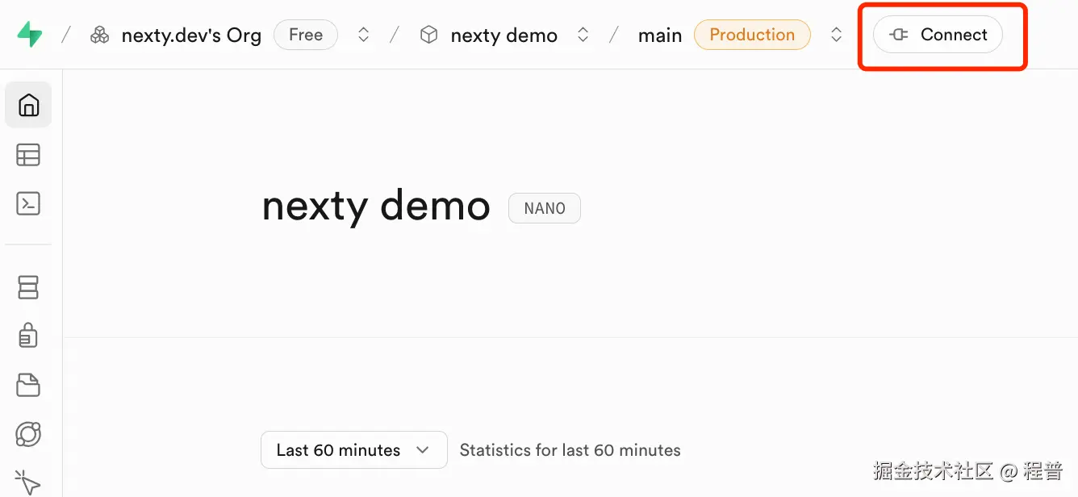The image size is (1078, 497).
Task: Expand the organization switcher chevrons
Action: tap(364, 35)
